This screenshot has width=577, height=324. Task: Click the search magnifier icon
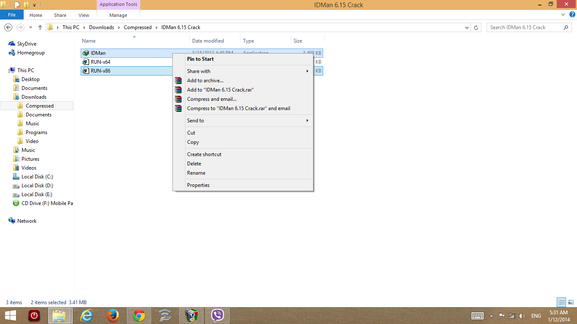coord(566,27)
